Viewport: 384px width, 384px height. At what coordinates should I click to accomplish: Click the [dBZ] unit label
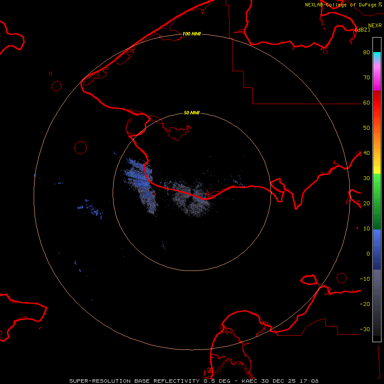tap(362, 29)
